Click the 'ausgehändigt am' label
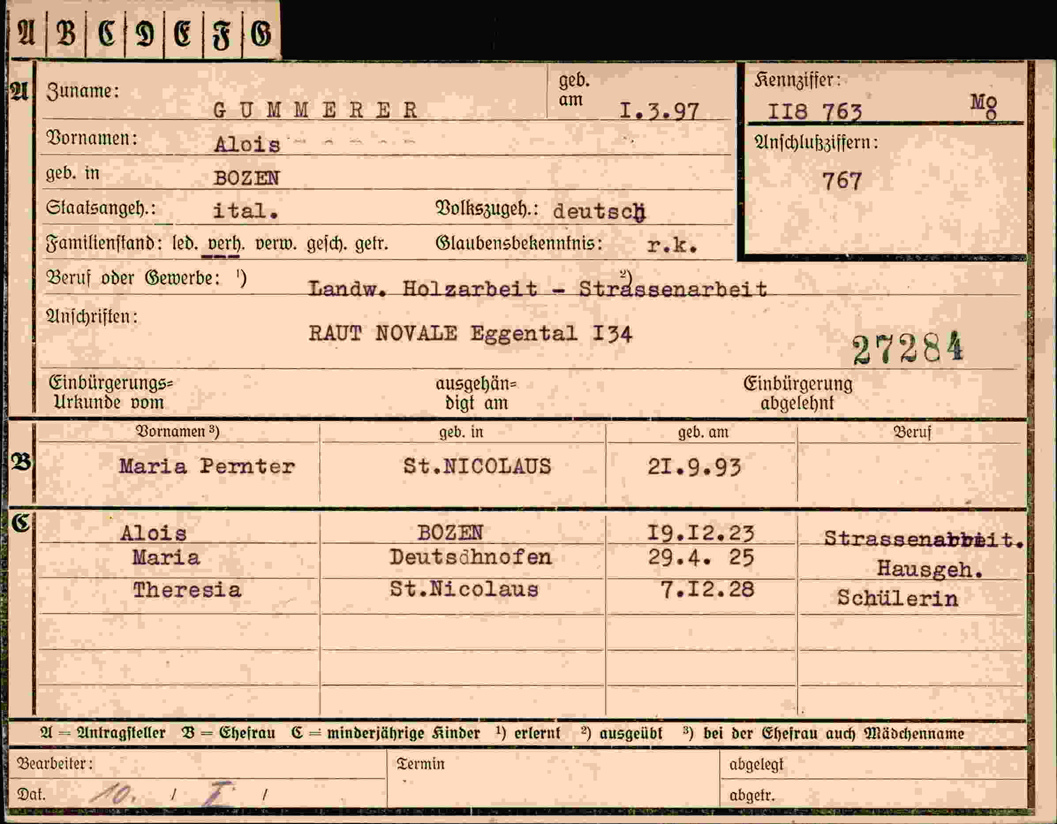 476,393
